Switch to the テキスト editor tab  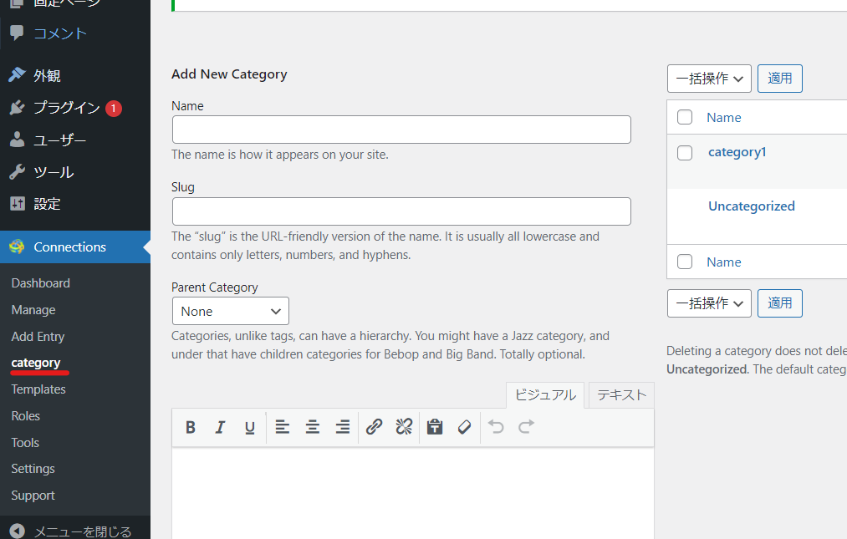[x=620, y=395]
